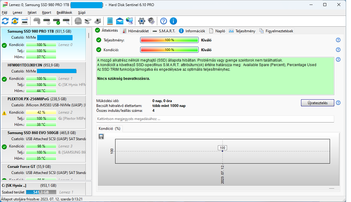
Task: Click the 541,3 GB free space bar
Action: (x=41, y=192)
